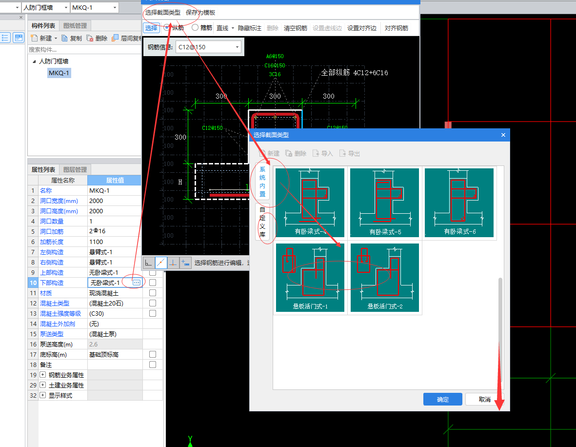
Task: Collapse the 人防门框墙 tree node
Action: coord(34,61)
